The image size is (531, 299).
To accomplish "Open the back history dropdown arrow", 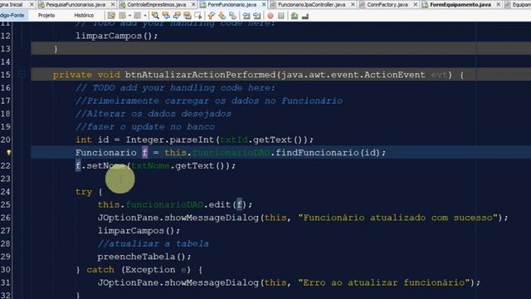I will (129, 16).
